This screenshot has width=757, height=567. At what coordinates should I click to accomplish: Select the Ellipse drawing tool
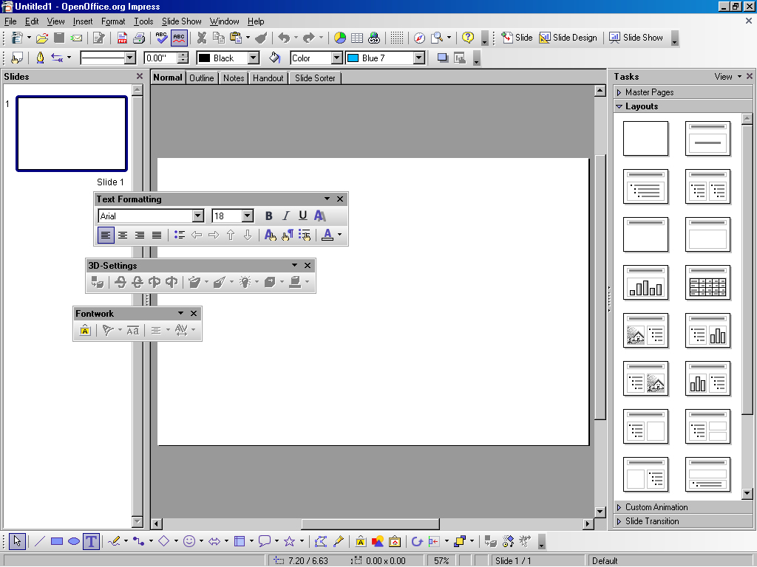point(74,542)
